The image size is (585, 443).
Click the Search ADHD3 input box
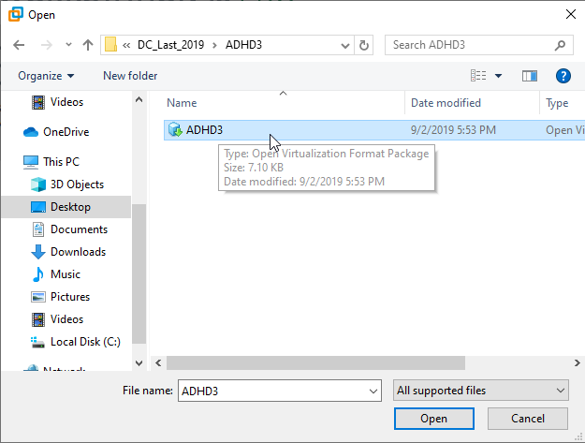[473, 45]
